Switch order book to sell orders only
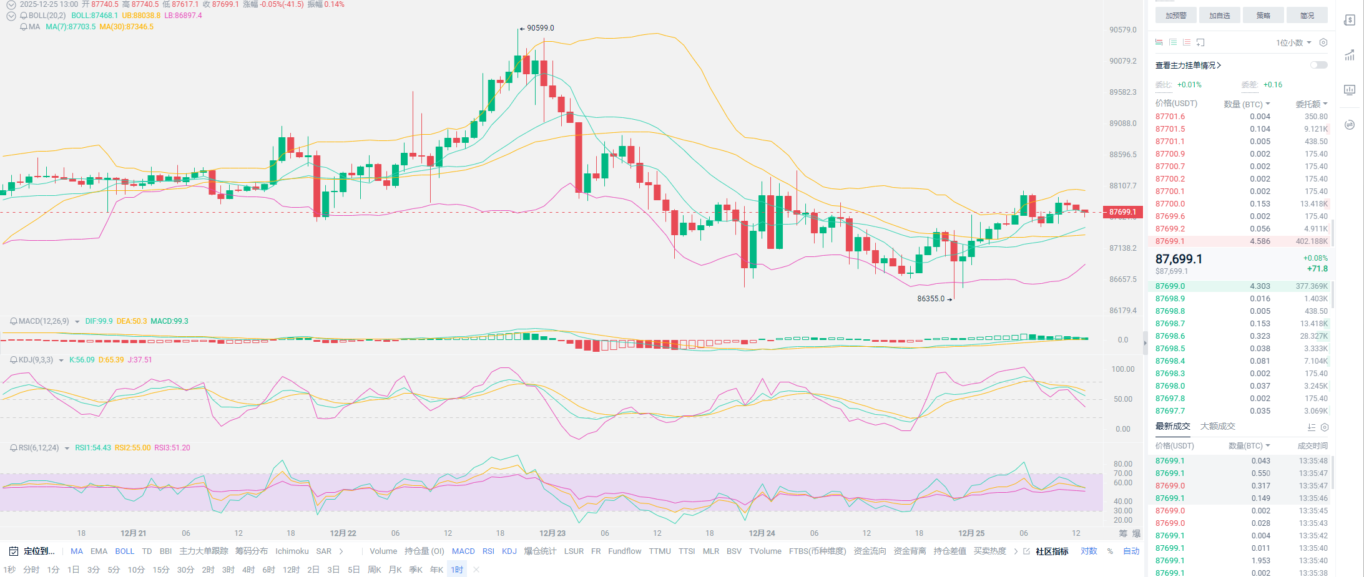The image size is (1364, 577). pyautogui.click(x=1187, y=42)
